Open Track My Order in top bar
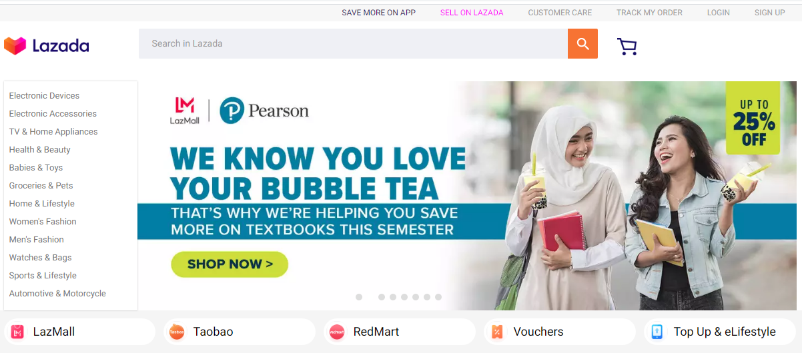The image size is (802, 353). [649, 13]
